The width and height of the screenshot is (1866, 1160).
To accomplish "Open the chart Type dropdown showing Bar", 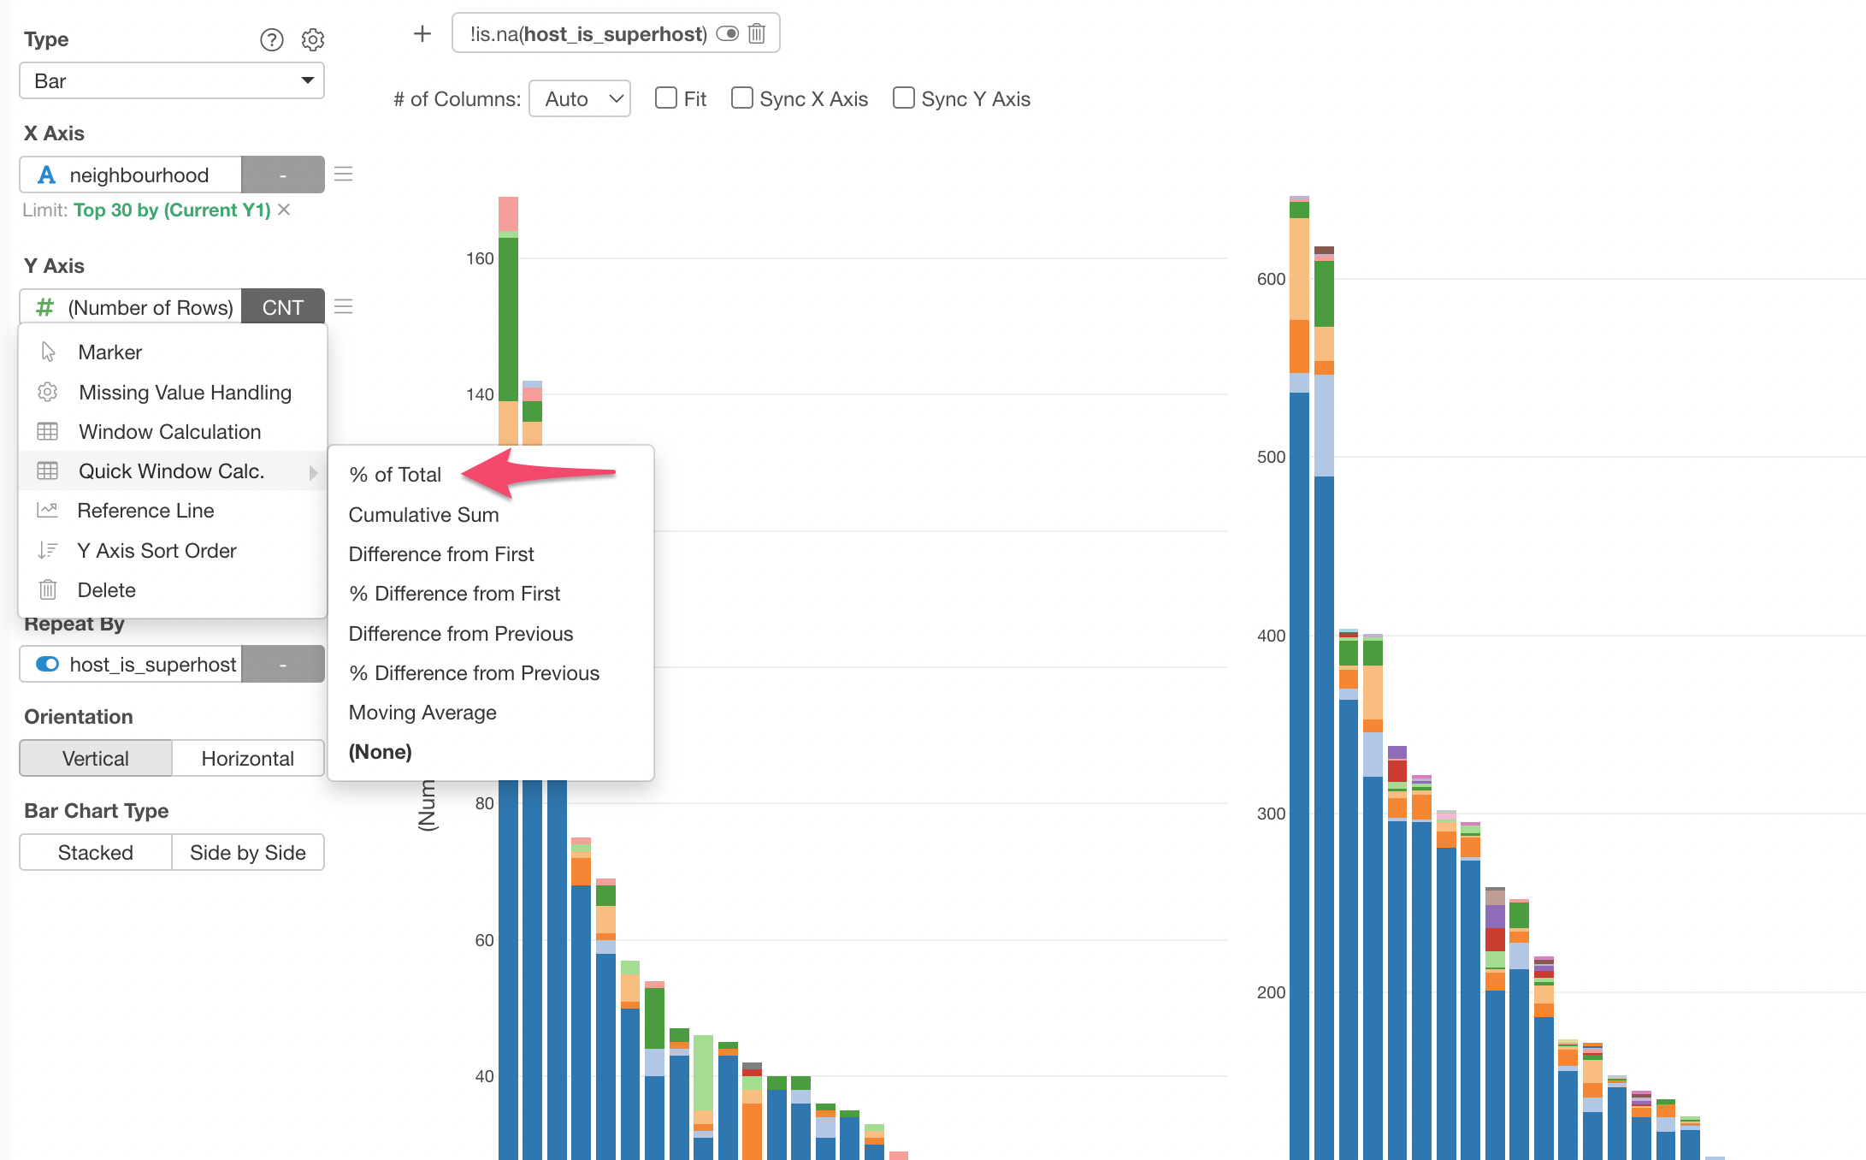I will coord(171,80).
